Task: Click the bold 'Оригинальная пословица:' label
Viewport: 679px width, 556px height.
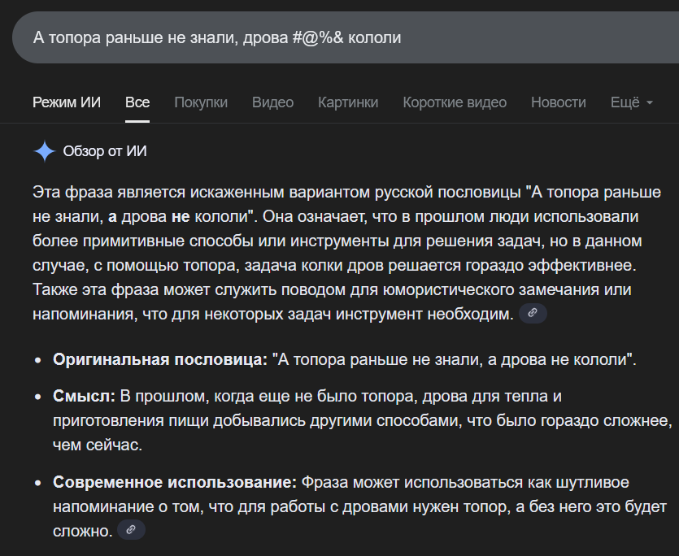Action: [160, 360]
